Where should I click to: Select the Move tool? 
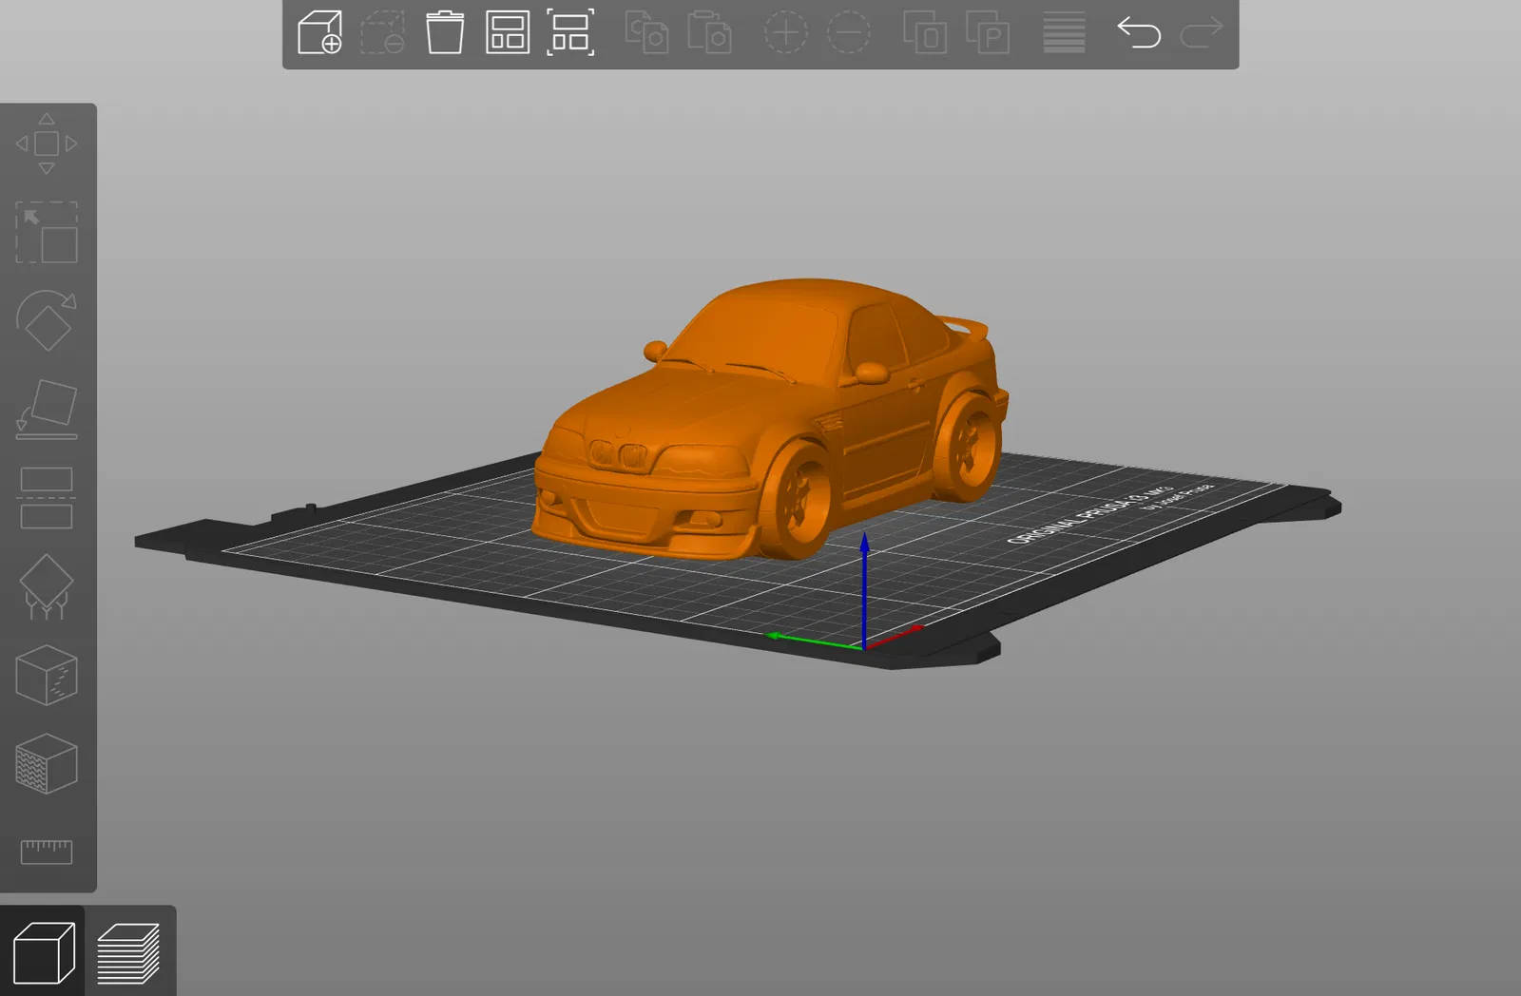point(47,144)
